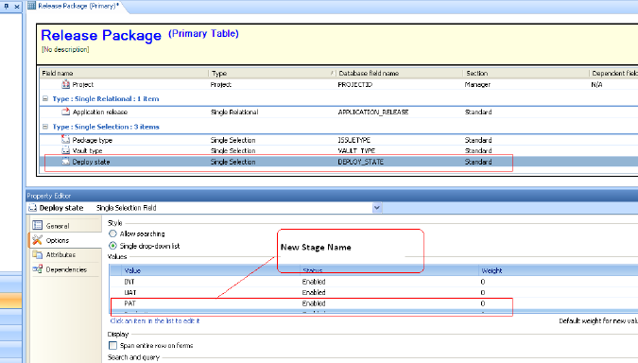The image size is (638, 363).
Task: Select the Vault type field row
Action: pyautogui.click(x=339, y=150)
